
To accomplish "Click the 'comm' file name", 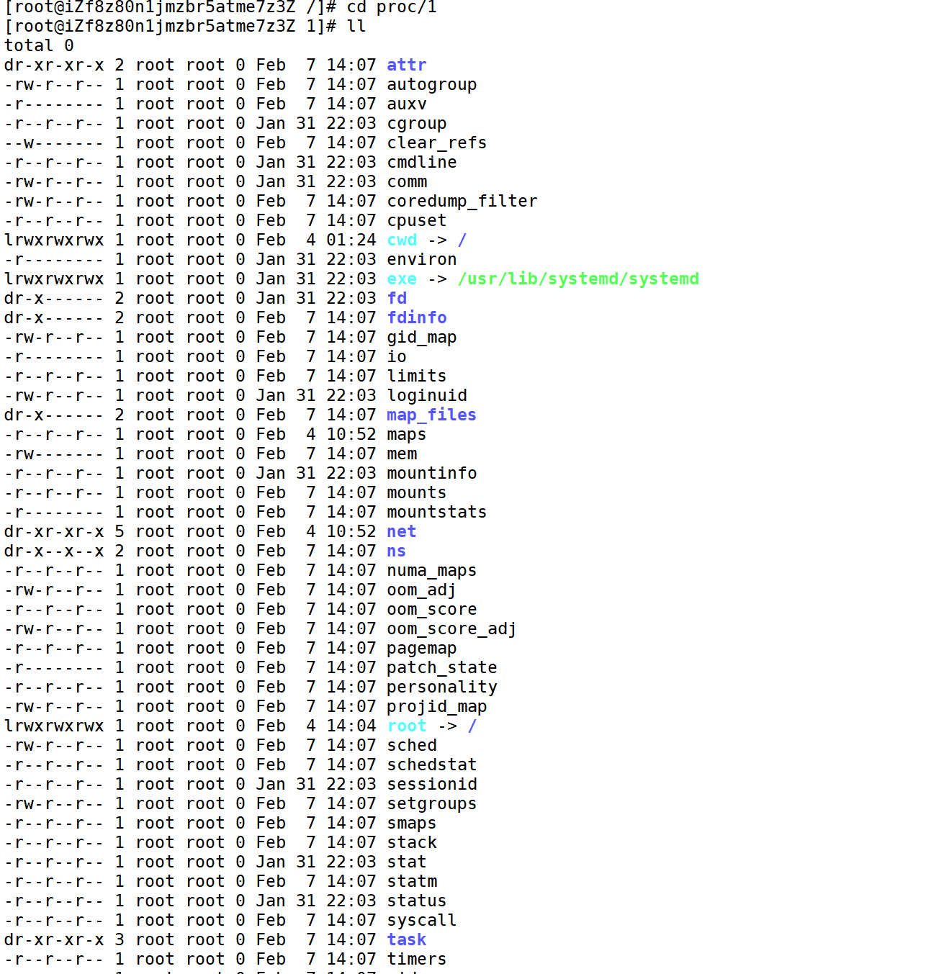I will (x=407, y=181).
